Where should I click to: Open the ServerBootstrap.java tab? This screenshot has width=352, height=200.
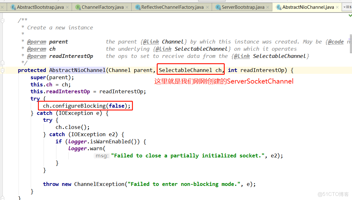243,7
